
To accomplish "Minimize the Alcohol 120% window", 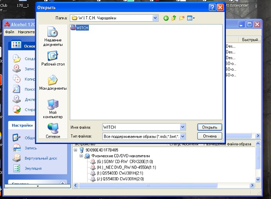I will 241,25.
